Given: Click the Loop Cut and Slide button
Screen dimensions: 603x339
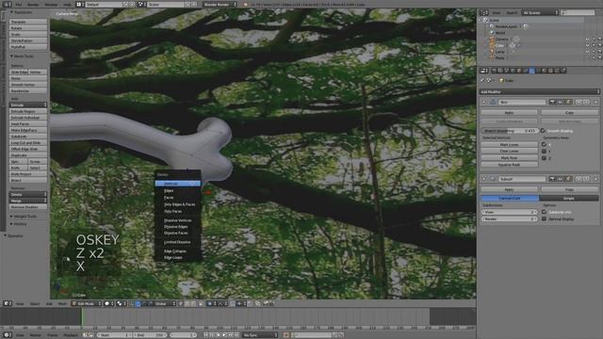Looking at the screenshot, I should click(x=28, y=142).
